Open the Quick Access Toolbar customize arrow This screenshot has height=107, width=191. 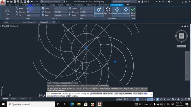66,1
